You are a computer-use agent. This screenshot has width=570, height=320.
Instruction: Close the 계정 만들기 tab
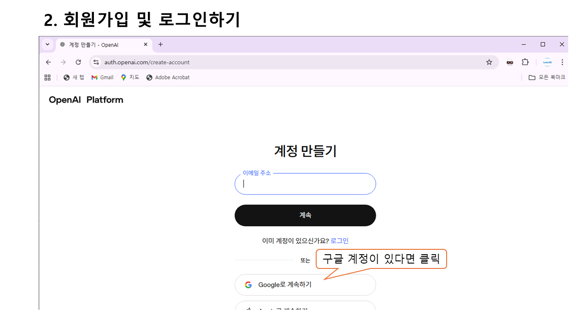(146, 44)
